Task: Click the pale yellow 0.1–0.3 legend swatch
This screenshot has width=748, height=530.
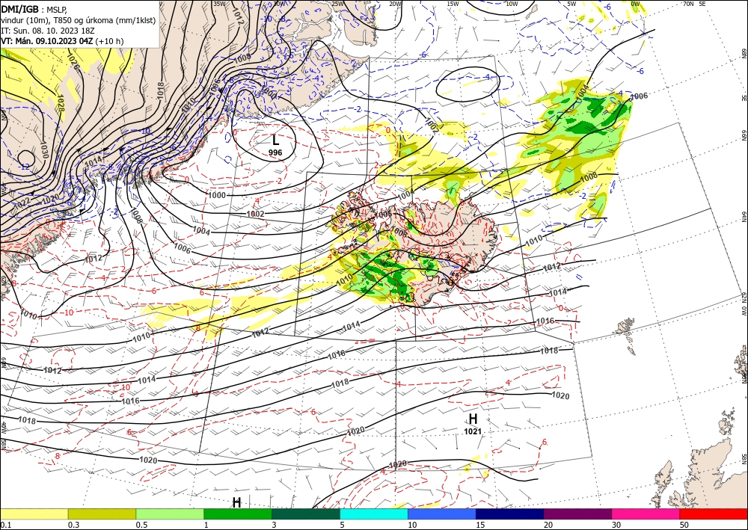Action: tap(34, 514)
